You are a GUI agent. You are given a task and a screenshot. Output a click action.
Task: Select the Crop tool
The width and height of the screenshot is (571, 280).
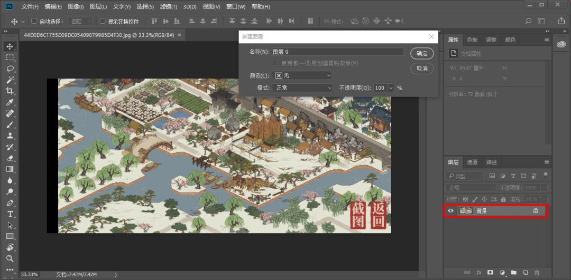(10, 91)
